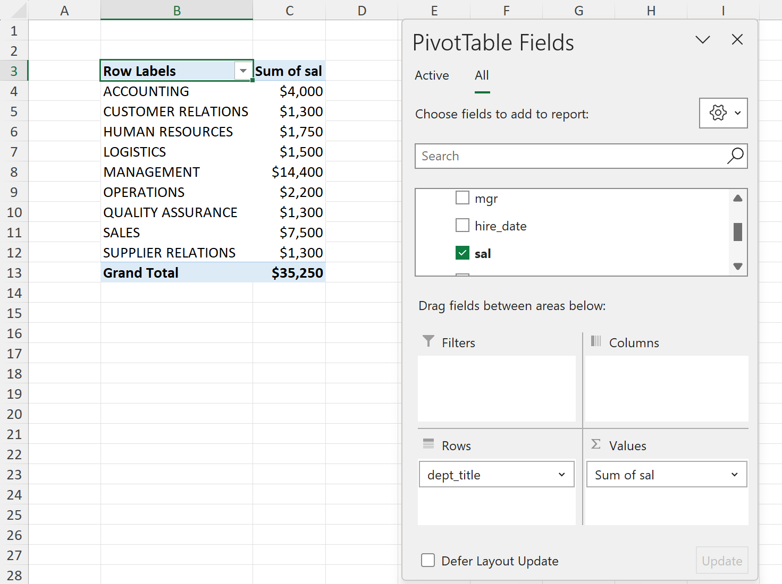Toggle Defer Layout Update
Screen dimensions: 782x584
tap(428, 560)
